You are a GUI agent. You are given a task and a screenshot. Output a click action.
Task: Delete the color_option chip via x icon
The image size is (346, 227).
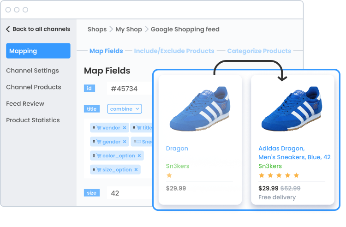[139, 156]
